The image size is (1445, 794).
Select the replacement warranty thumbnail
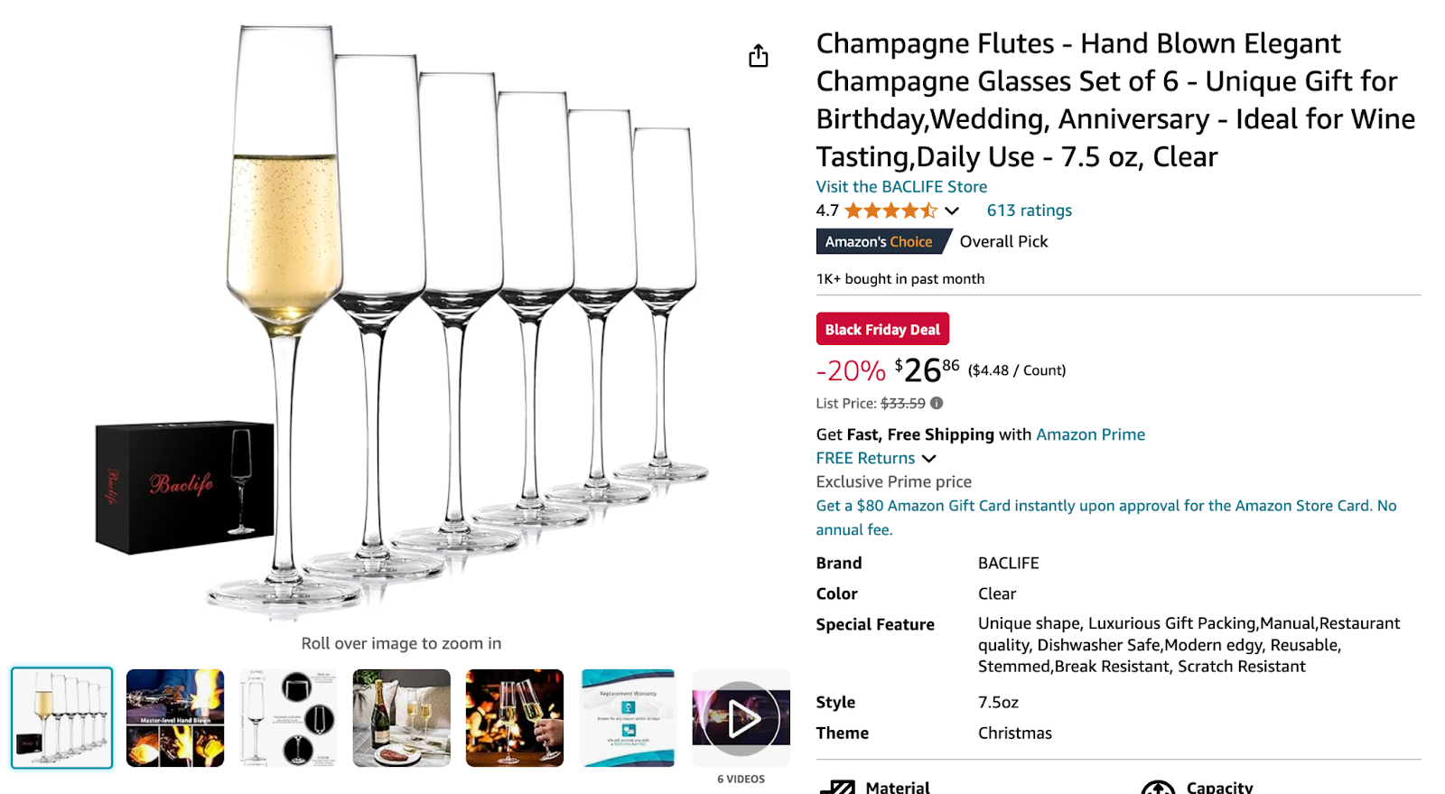tap(628, 717)
